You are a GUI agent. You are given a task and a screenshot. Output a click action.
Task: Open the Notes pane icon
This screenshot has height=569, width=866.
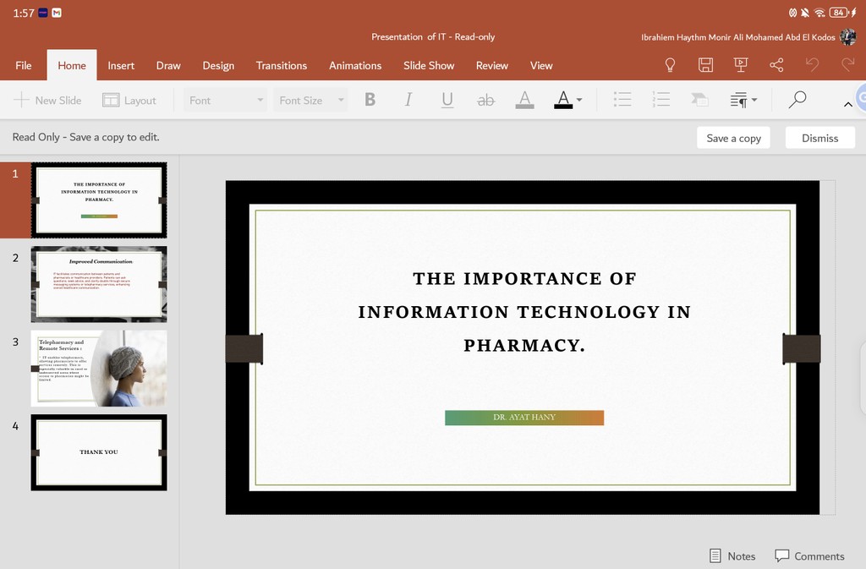(732, 555)
